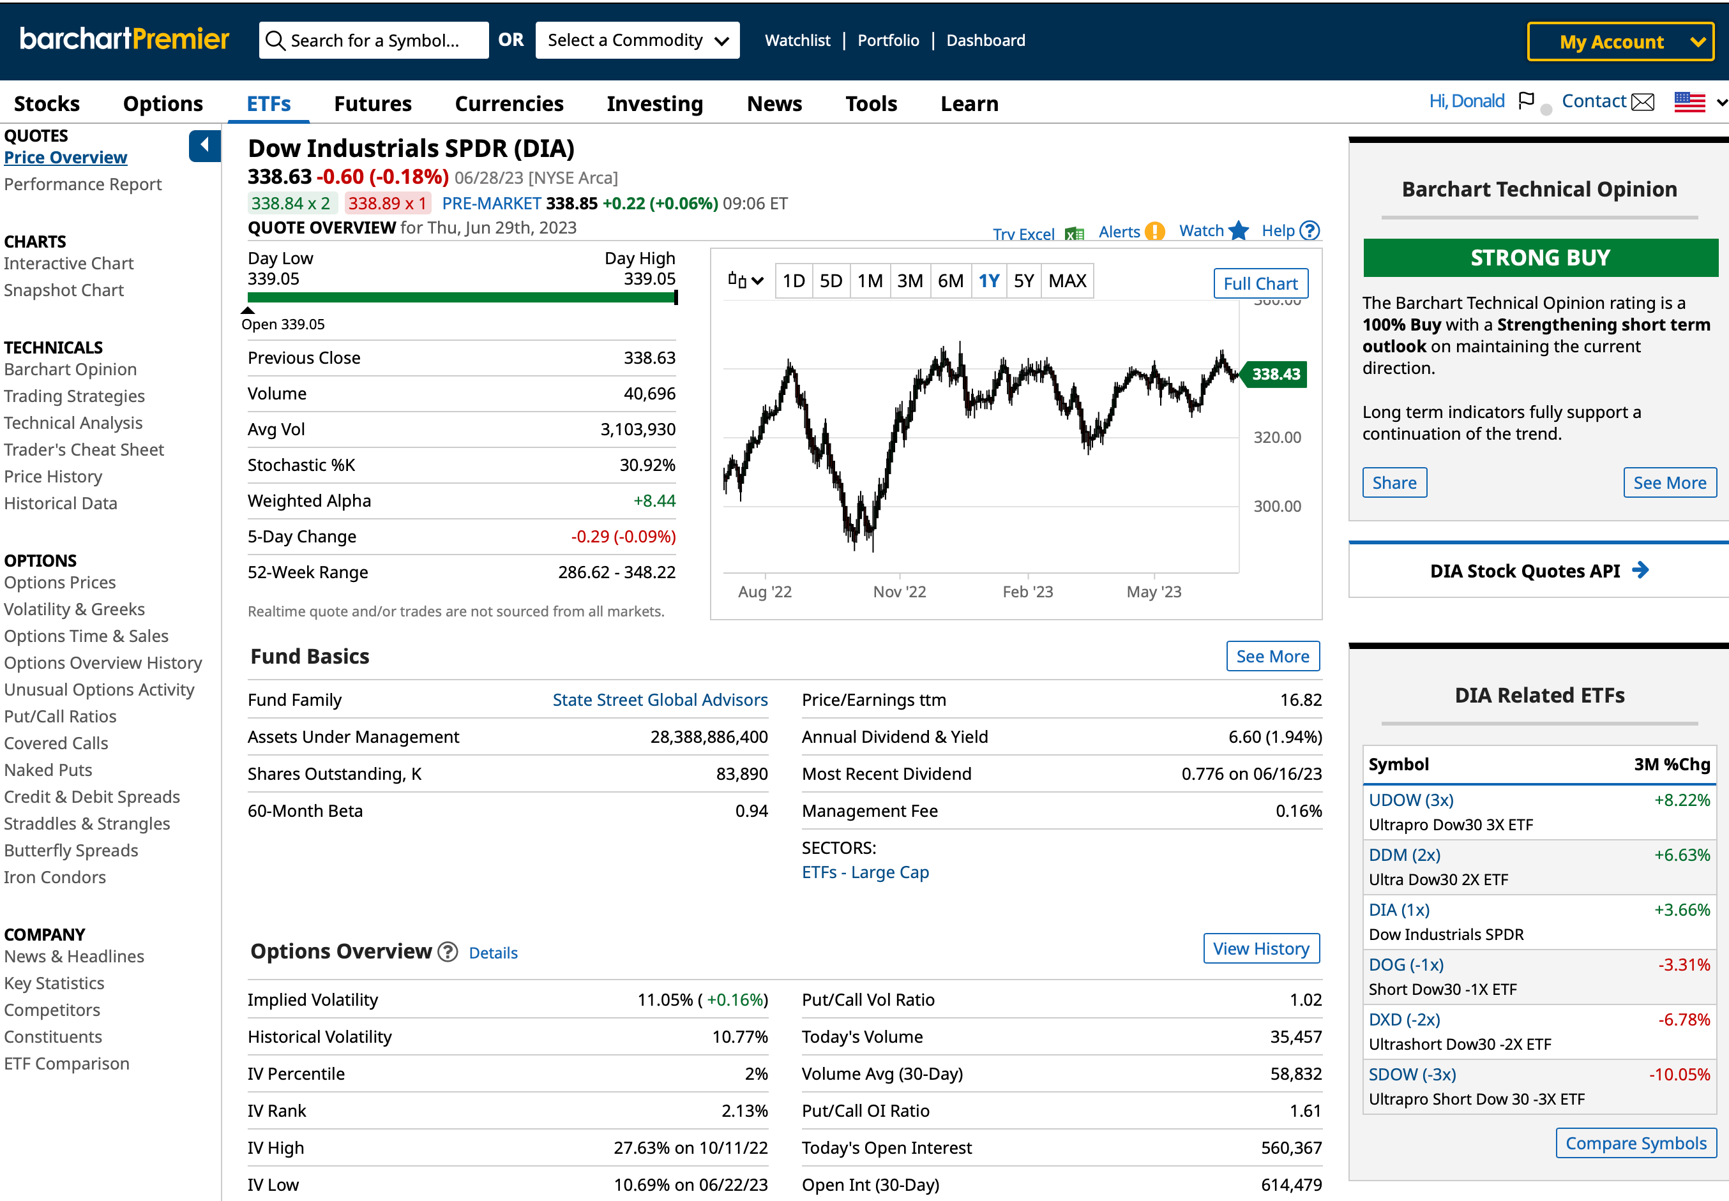1729x1201 pixels.
Task: Click the barchart Premier logo
Action: tap(125, 39)
